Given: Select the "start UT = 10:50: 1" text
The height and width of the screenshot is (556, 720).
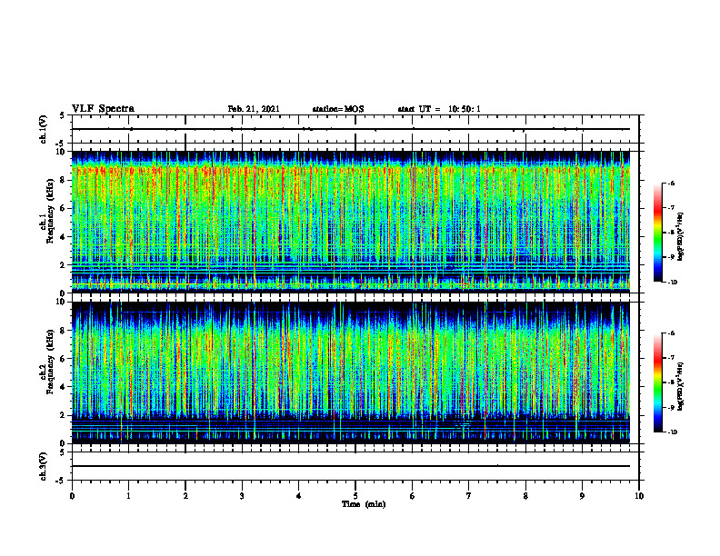Looking at the screenshot, I should click(x=439, y=109).
